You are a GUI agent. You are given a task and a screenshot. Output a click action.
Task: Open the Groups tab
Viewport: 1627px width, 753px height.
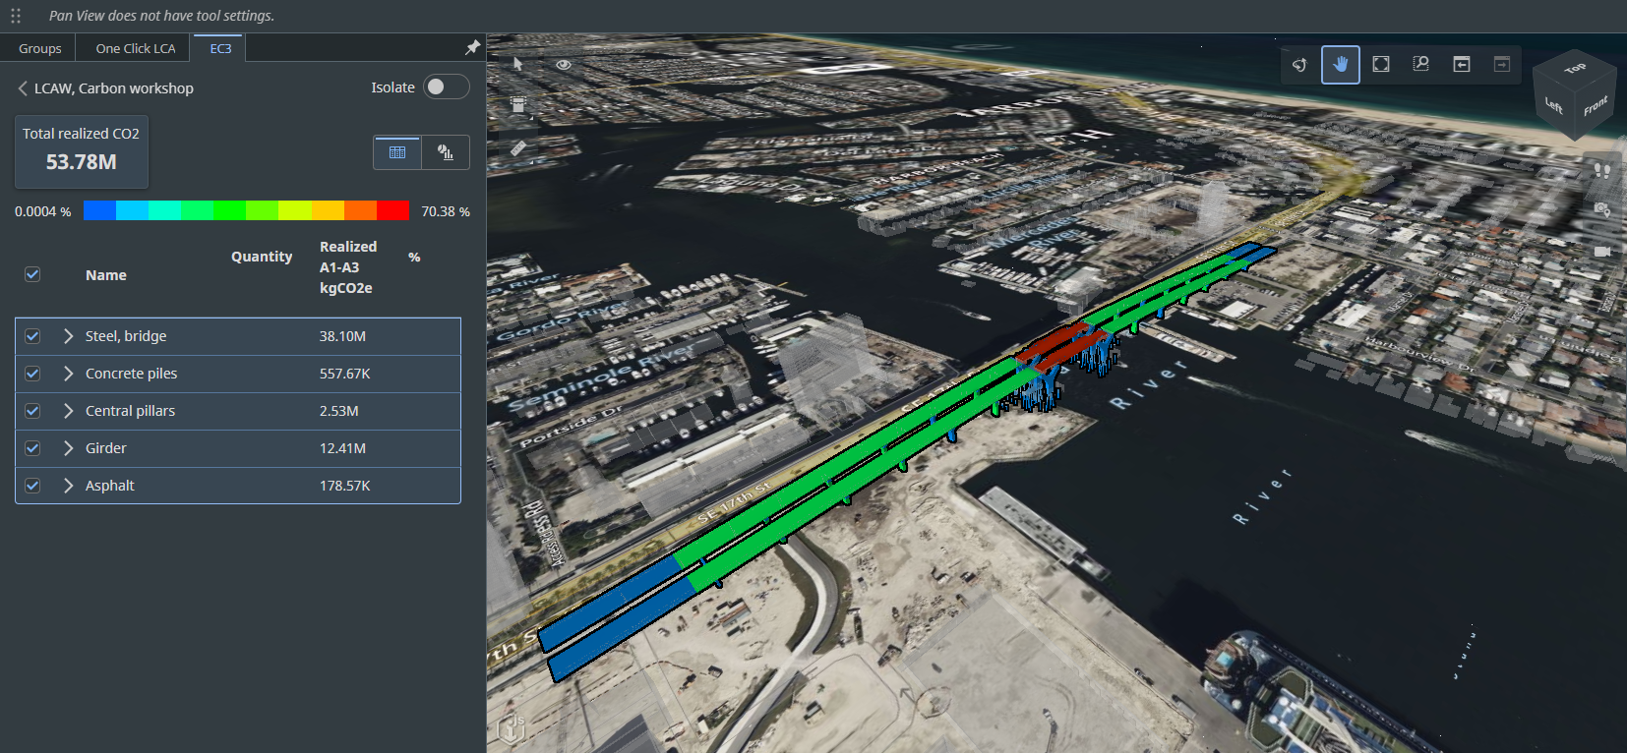(39, 48)
